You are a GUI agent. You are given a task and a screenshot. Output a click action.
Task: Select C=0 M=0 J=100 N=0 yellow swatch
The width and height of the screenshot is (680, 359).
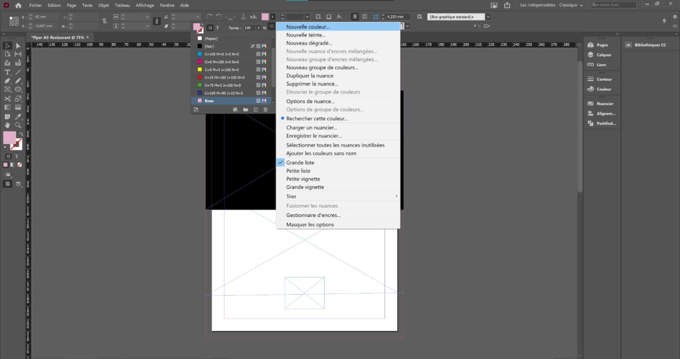[231, 70]
